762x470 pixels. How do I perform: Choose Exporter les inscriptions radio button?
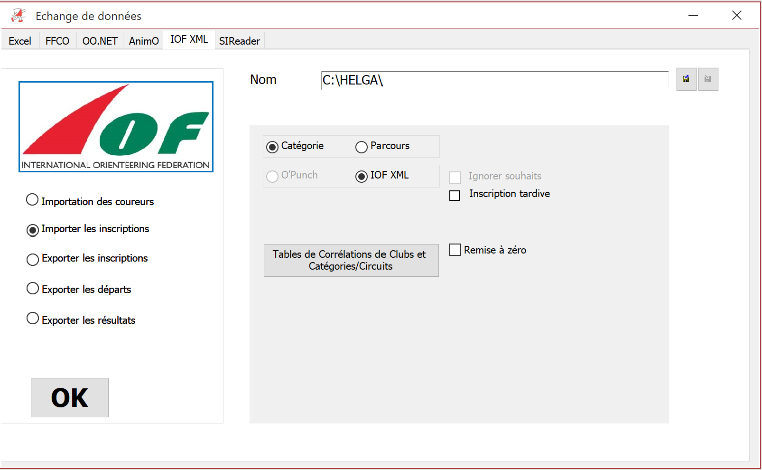[33, 259]
